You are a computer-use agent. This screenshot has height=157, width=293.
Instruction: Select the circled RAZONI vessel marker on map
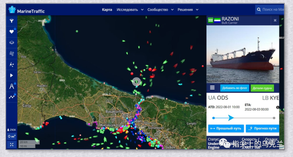136,82
